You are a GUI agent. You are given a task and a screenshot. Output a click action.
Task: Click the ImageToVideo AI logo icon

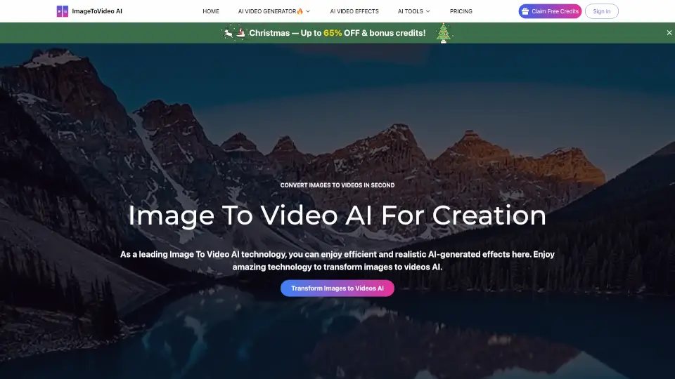tap(63, 11)
